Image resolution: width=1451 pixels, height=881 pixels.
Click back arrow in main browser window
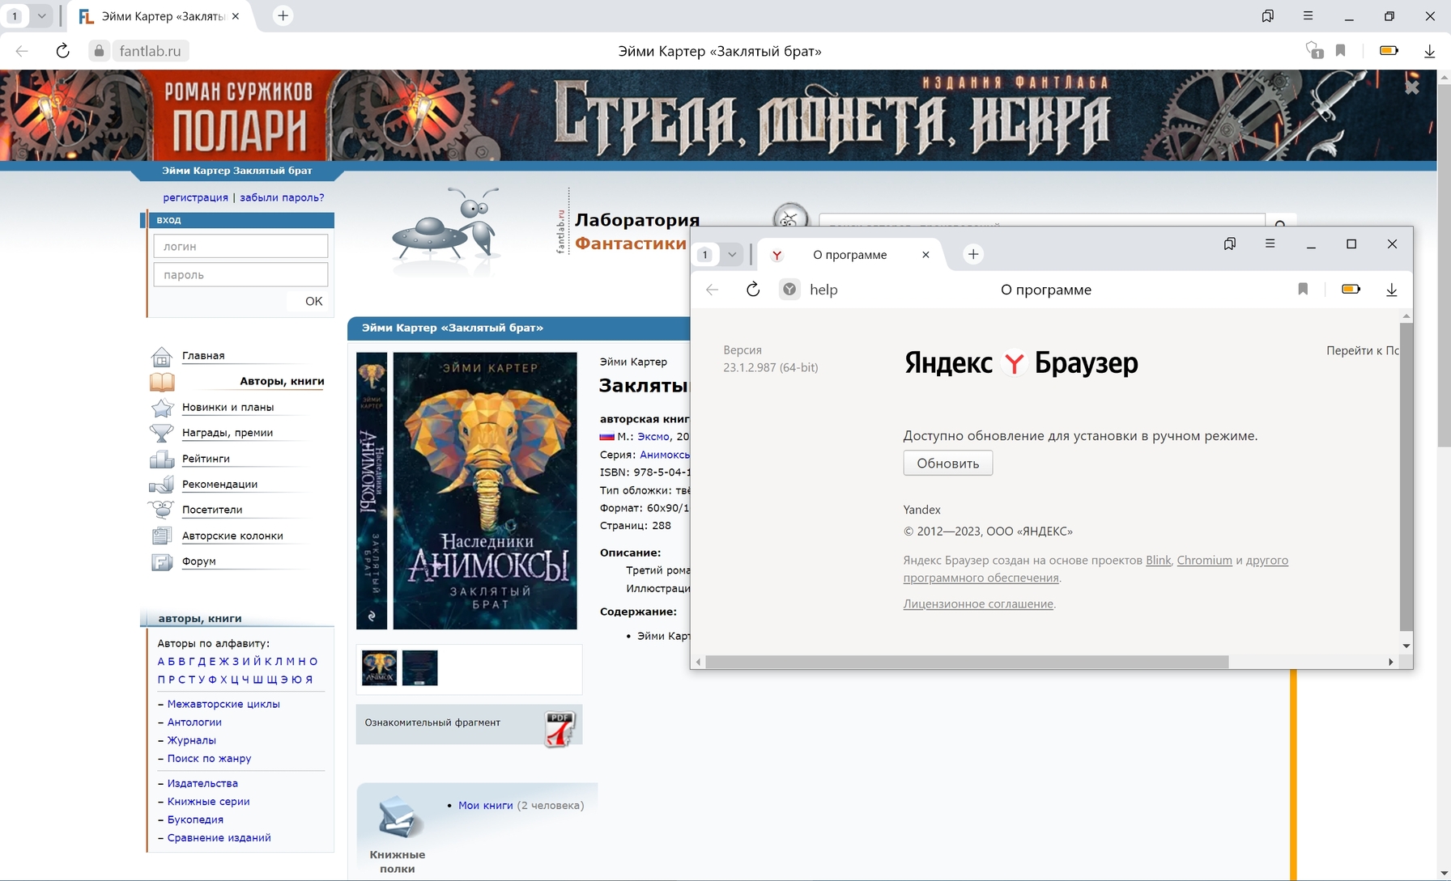(22, 51)
